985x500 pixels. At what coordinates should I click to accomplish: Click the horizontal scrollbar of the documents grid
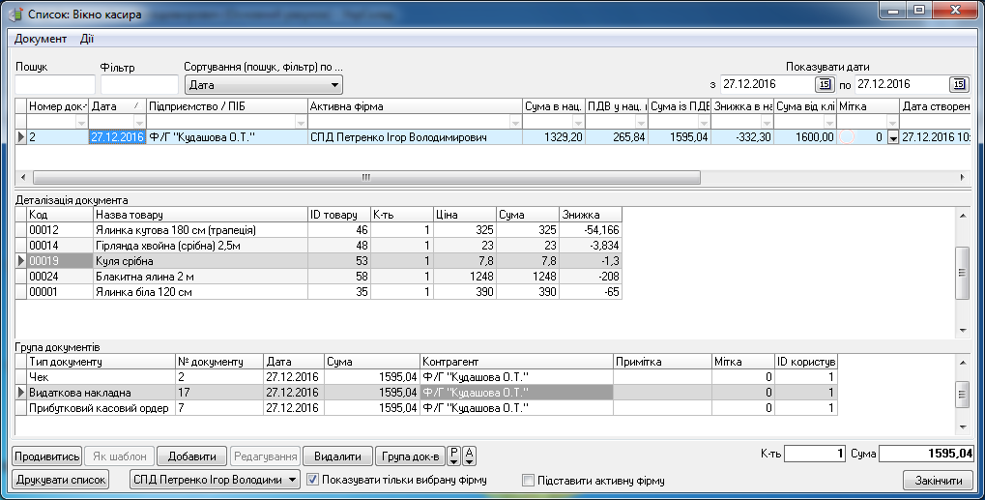tap(367, 178)
